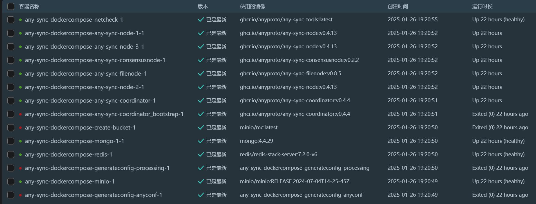
Task: Click the up-to-date checkmark for netcheck-1
Action: 201,20
